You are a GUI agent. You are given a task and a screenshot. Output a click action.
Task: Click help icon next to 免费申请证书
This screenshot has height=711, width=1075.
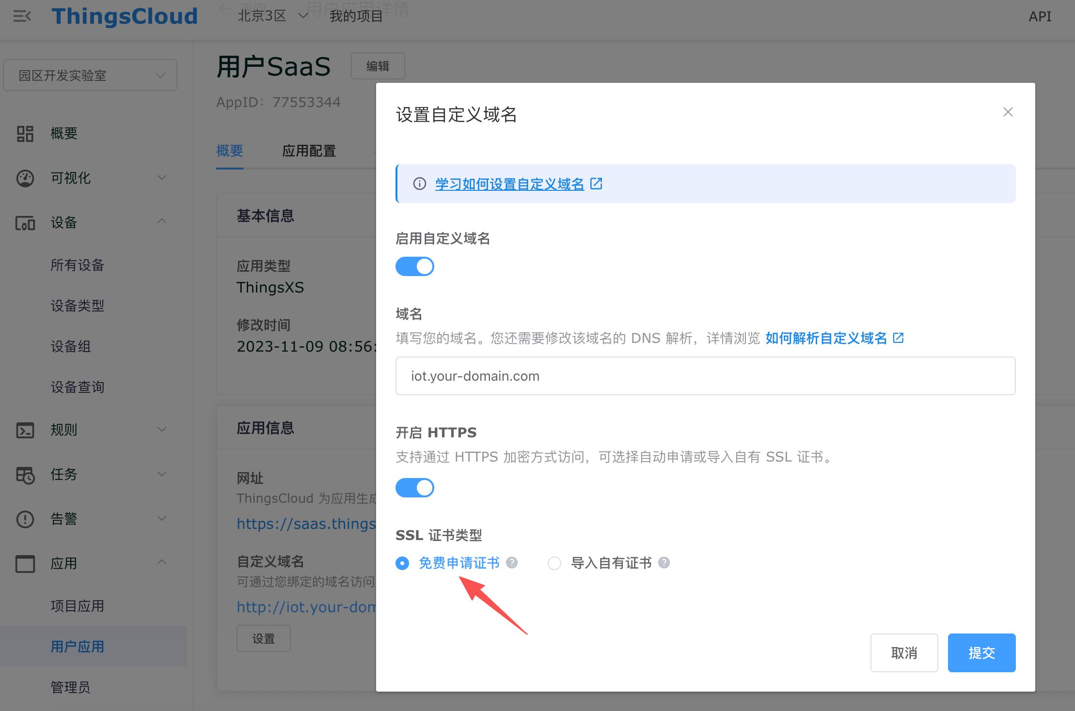512,563
